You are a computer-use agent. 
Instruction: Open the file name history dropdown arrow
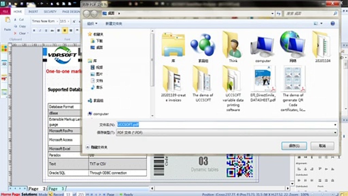[335, 125]
